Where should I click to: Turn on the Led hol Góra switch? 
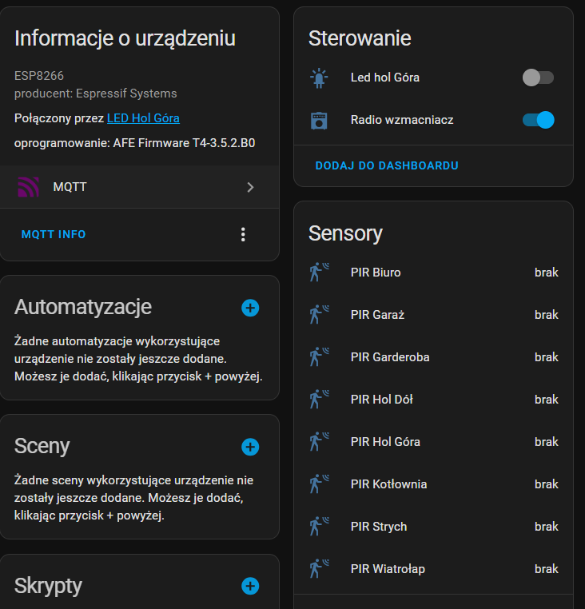[538, 78]
